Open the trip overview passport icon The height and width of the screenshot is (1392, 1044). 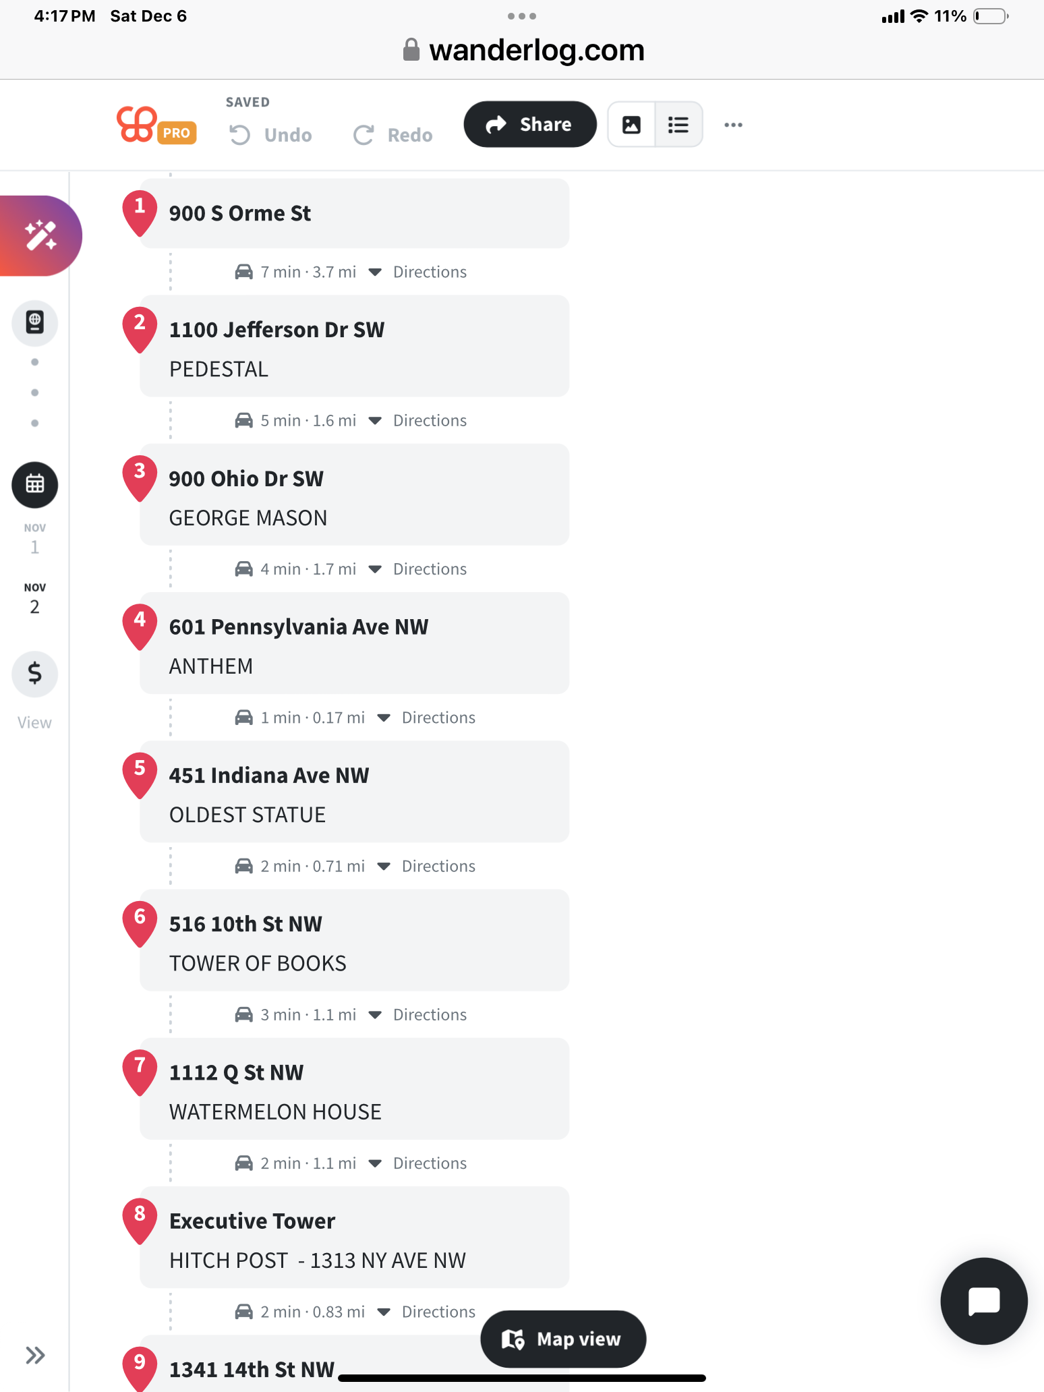pos(34,322)
